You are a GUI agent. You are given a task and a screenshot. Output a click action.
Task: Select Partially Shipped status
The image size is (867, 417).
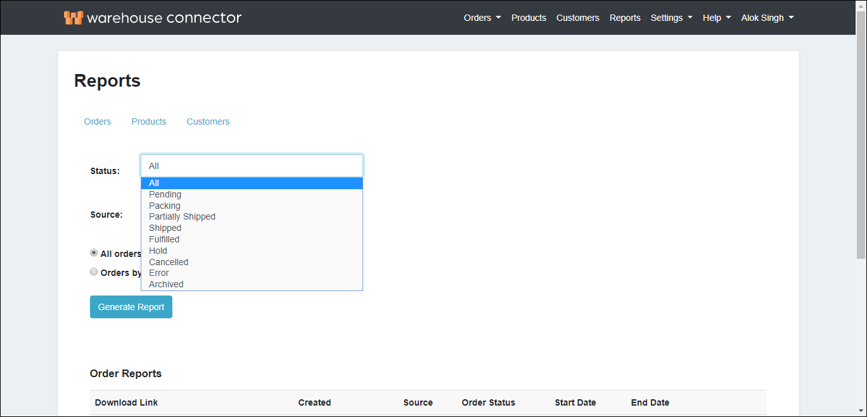tap(182, 216)
